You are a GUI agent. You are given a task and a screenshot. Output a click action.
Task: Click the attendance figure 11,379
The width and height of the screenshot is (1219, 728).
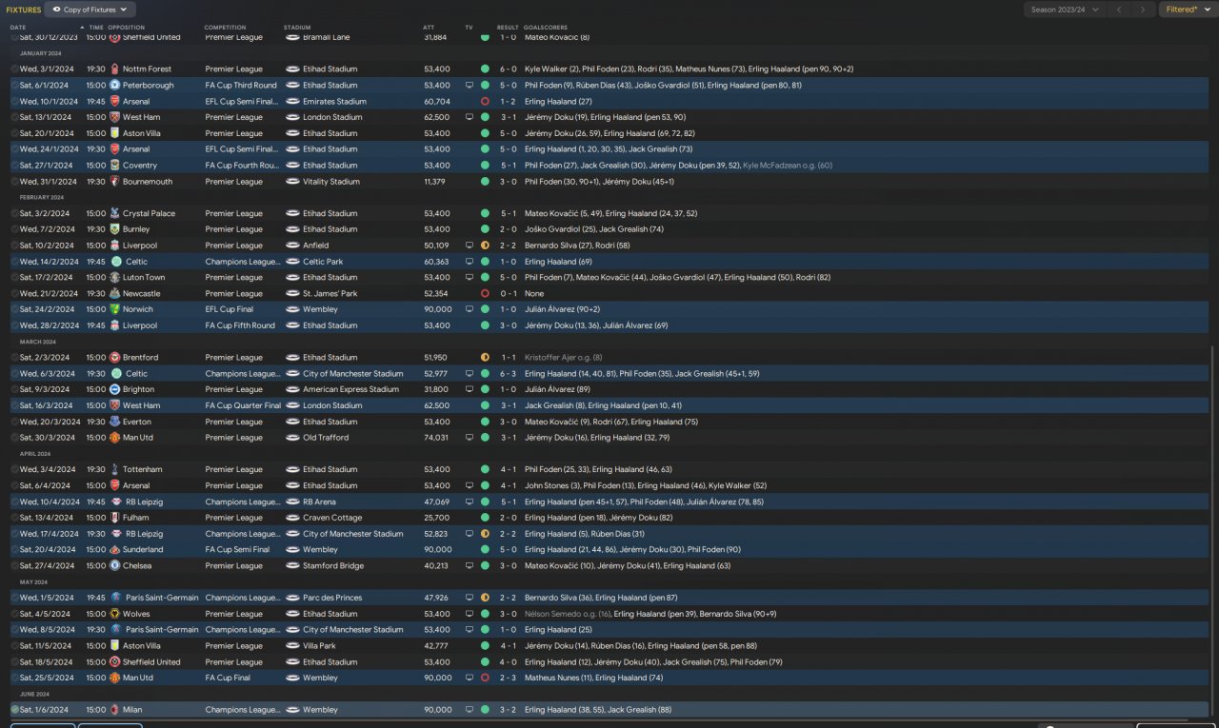tap(434, 182)
